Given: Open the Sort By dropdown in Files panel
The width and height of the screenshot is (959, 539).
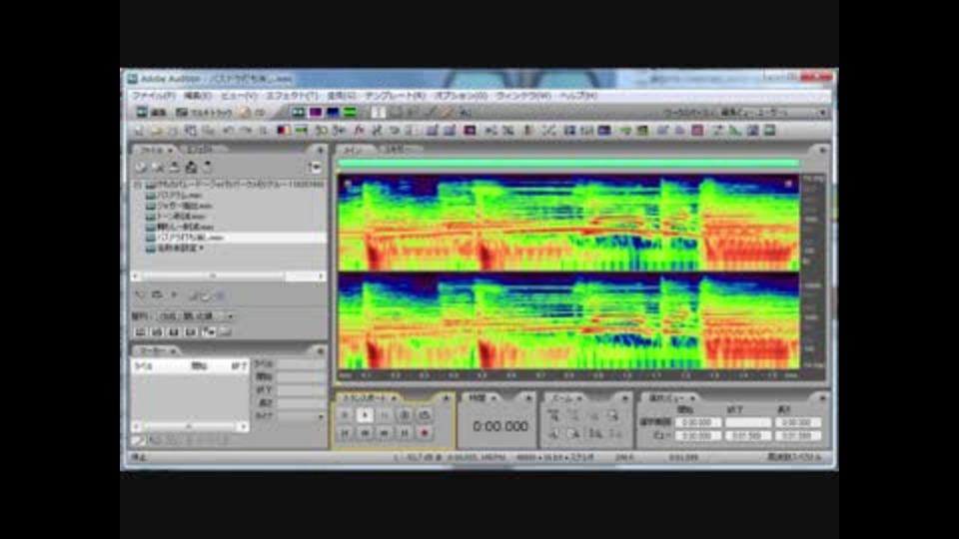Looking at the screenshot, I should click(196, 316).
